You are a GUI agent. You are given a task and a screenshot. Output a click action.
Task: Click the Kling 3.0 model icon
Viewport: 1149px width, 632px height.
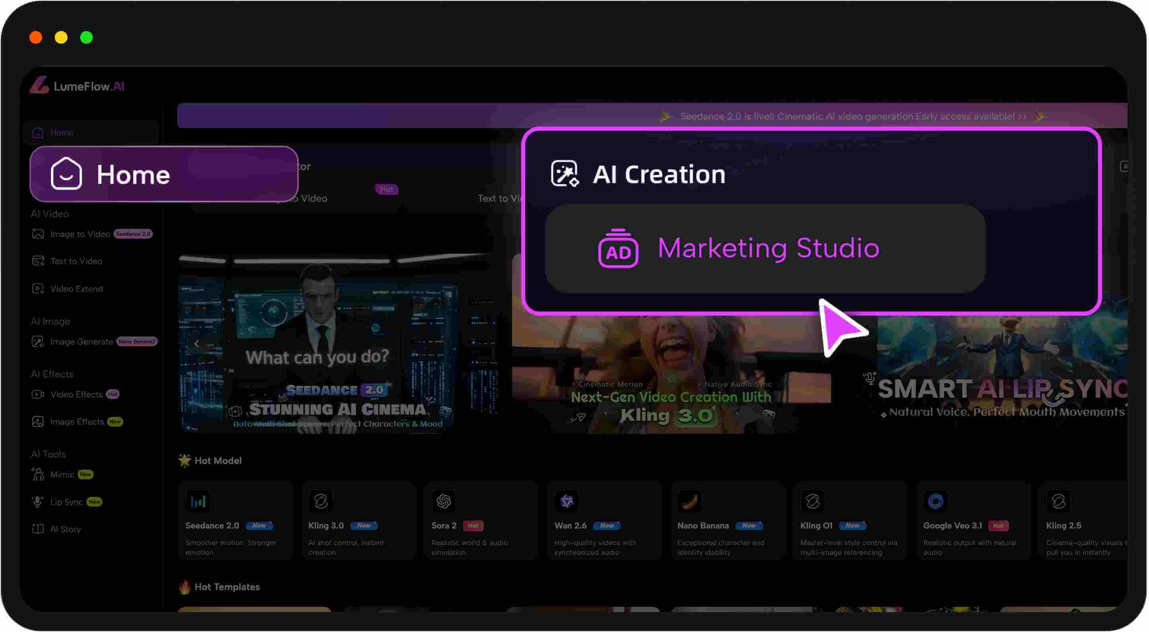[320, 501]
